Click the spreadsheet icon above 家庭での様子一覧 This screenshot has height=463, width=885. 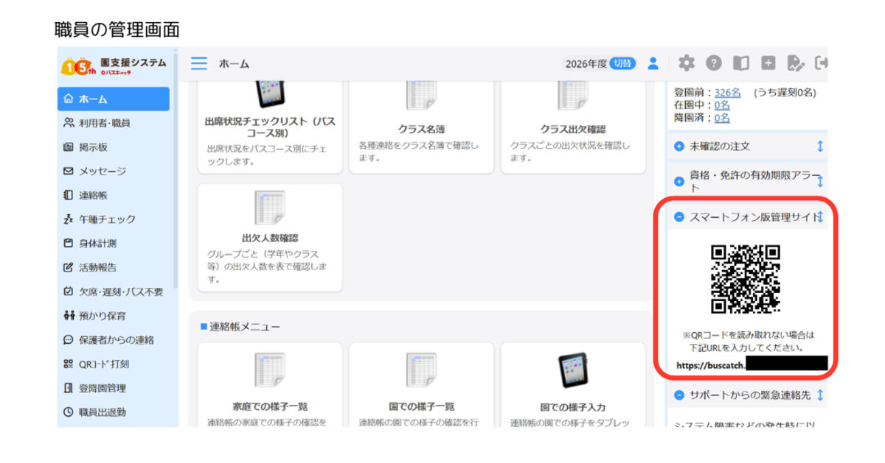tap(270, 370)
